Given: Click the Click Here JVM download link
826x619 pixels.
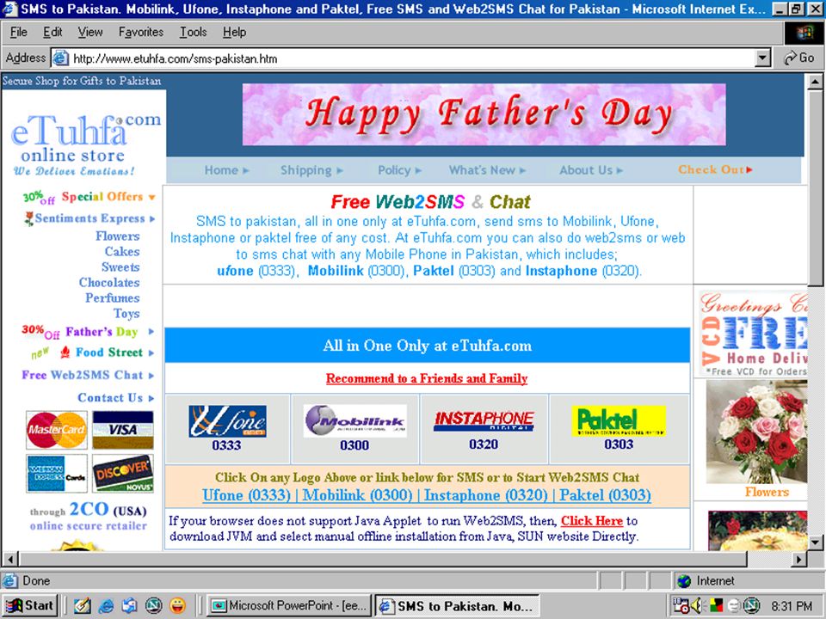Looking at the screenshot, I should click(x=592, y=521).
